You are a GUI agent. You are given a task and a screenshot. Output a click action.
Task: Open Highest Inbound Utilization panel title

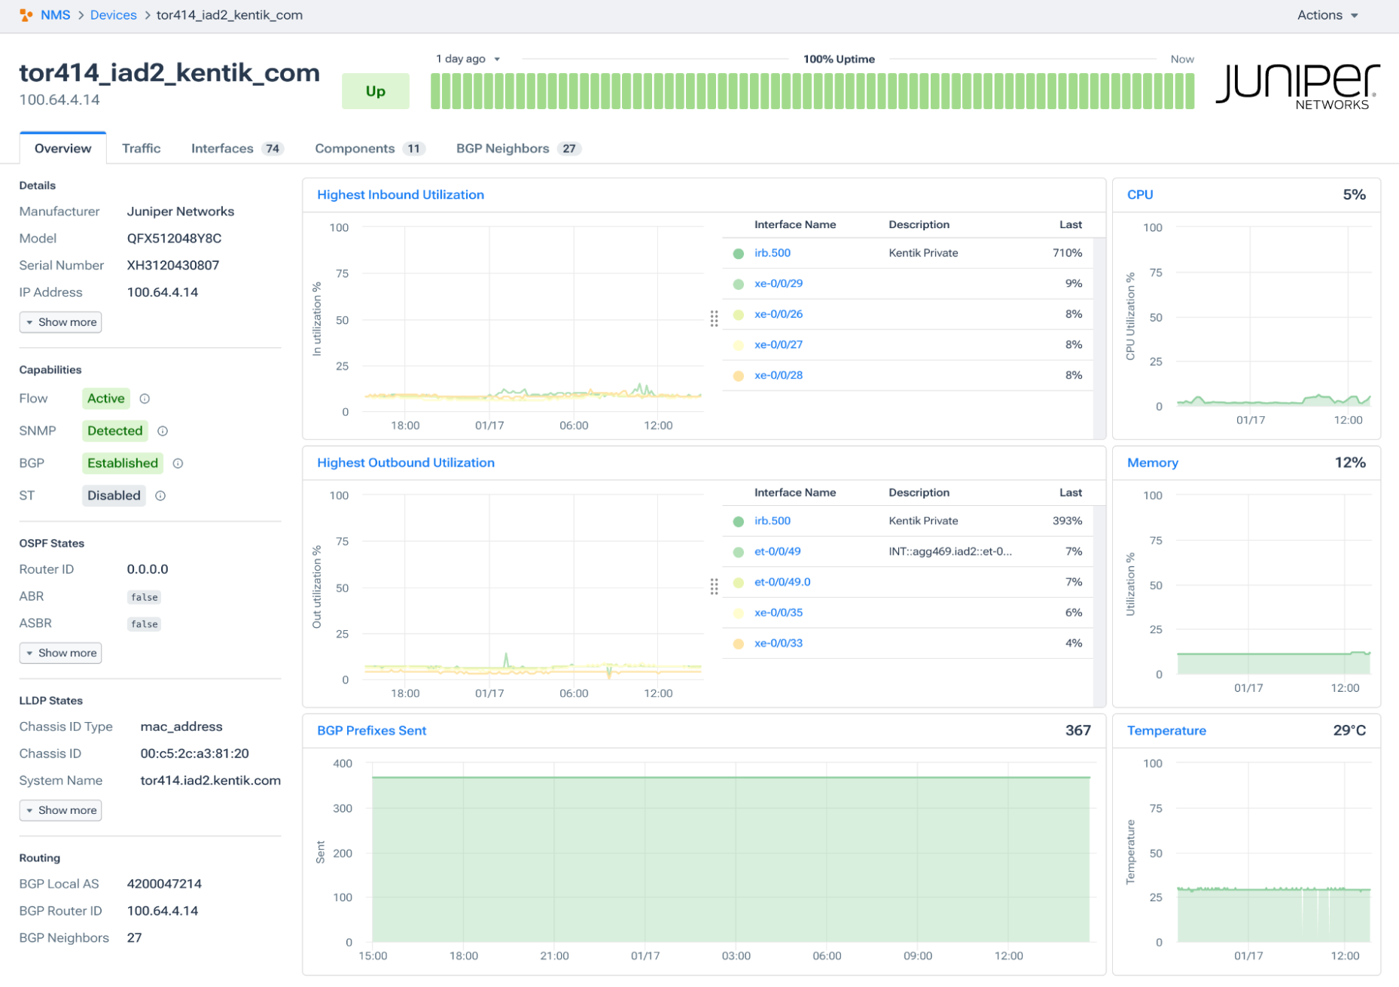point(401,195)
